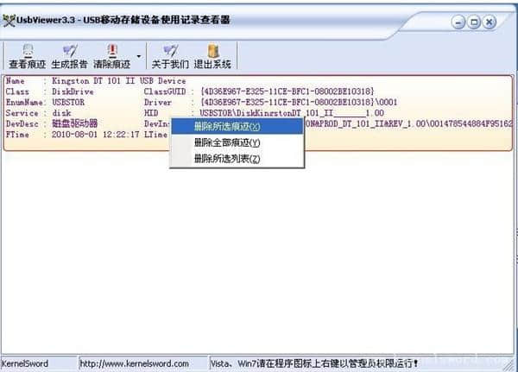Select the Kingston DT 101 II device name row
The height and width of the screenshot is (372, 518).
tap(95, 81)
